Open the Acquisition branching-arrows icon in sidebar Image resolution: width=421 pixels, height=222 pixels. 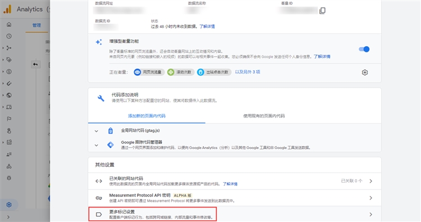pyautogui.click(x=9, y=48)
